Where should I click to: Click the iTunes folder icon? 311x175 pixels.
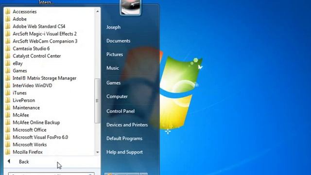tap(8, 93)
